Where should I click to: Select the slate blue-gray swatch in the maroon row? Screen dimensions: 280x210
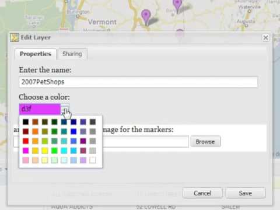[83, 131]
